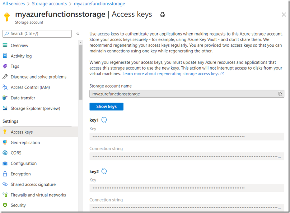Focus the Search (Ctrl+/) box
Screen dimensions: 290x213
(37, 34)
